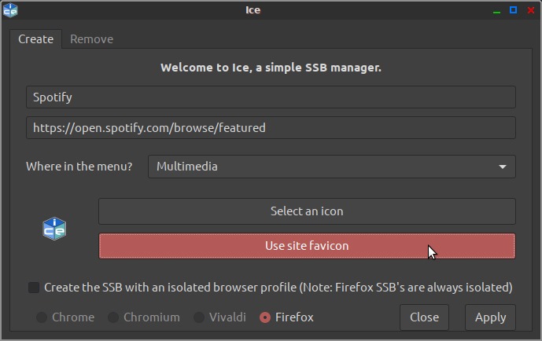Click the Use site favicon button
This screenshot has height=341, width=542.
click(x=307, y=246)
